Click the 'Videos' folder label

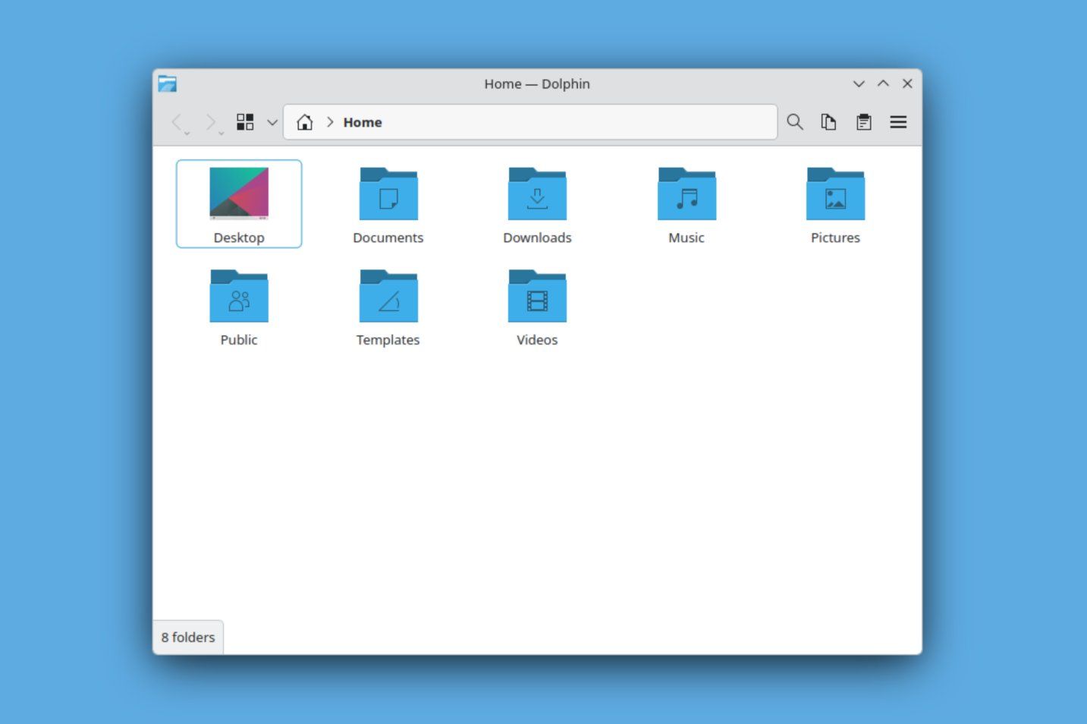pyautogui.click(x=537, y=340)
